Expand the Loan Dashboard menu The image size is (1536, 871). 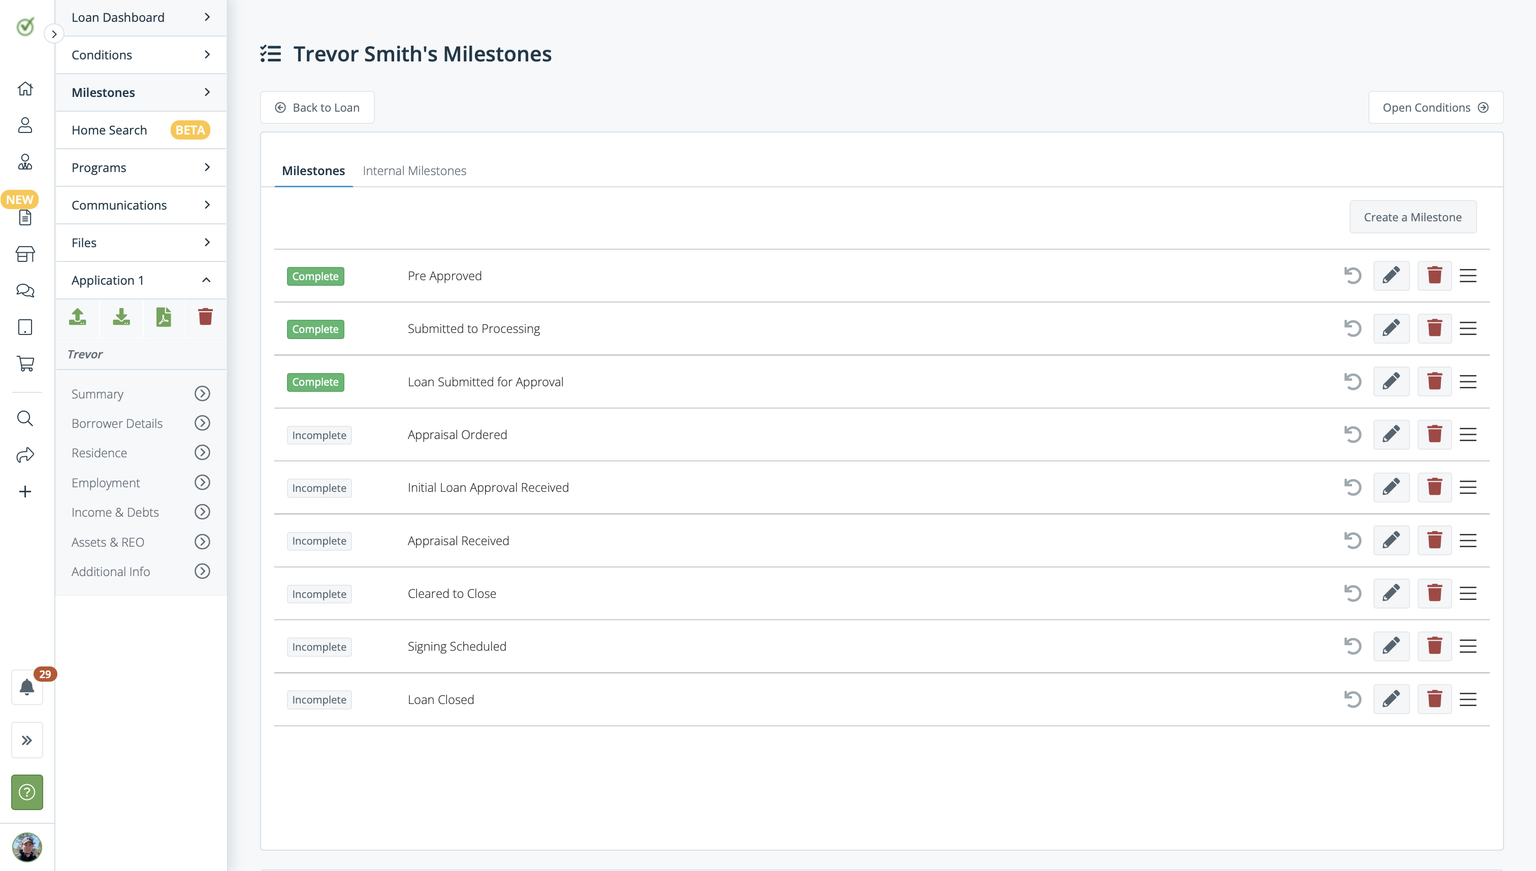click(141, 17)
